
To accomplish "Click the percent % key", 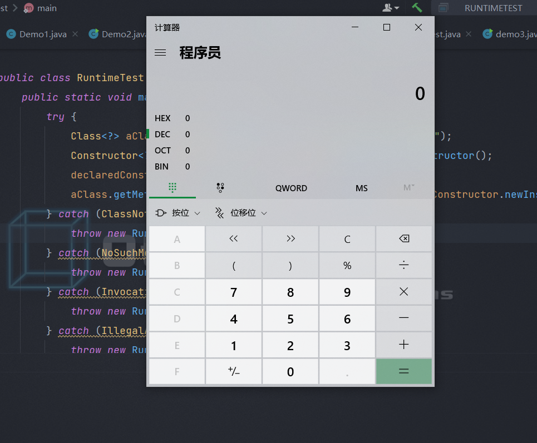I will 347,265.
